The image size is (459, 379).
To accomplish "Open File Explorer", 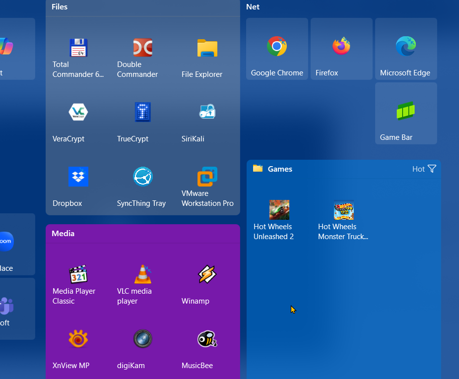I will click(x=207, y=56).
